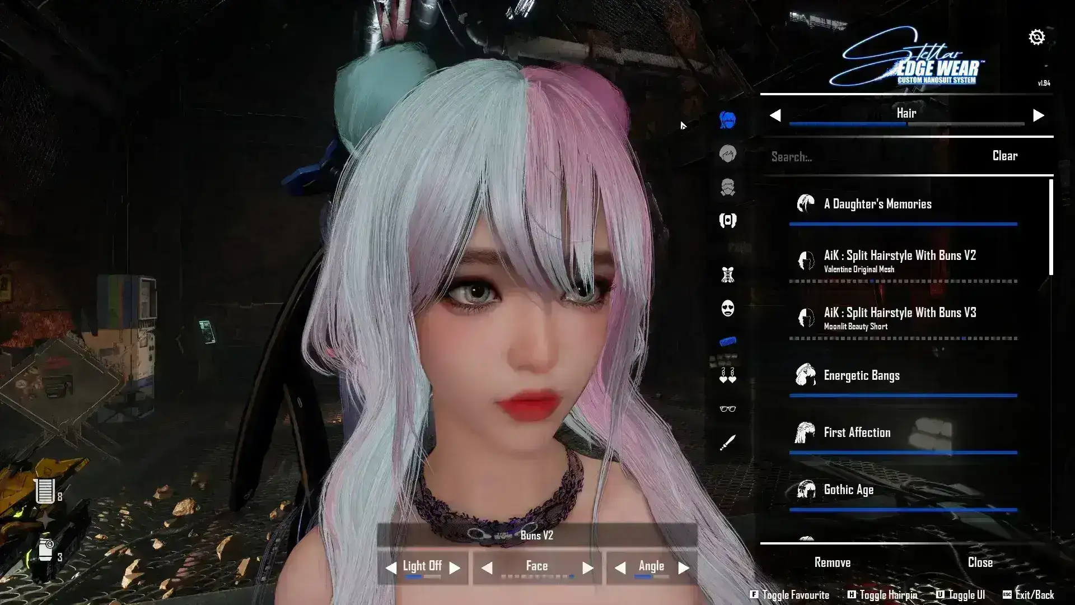Click the Remove button
Viewport: 1075px width, 605px height.
click(x=832, y=562)
